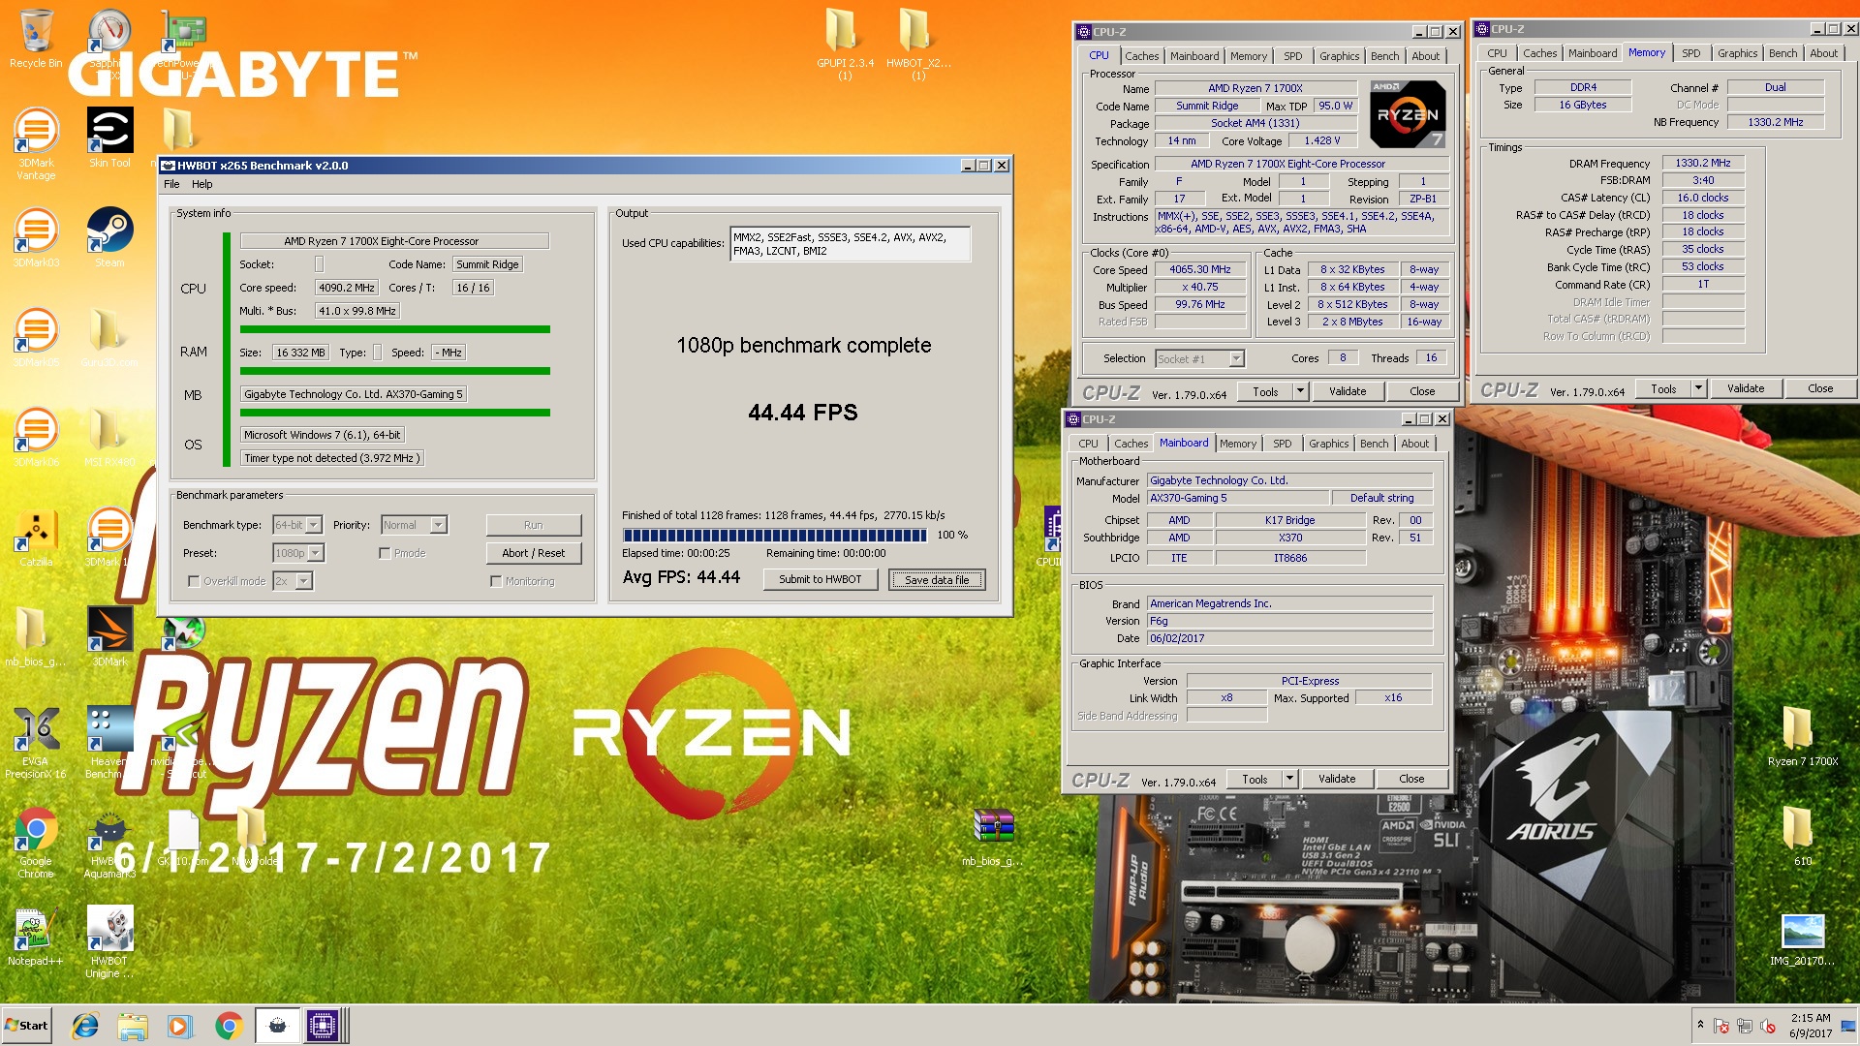Click the Chrome icon in taskbar
1860x1046 pixels.
[x=229, y=1026]
